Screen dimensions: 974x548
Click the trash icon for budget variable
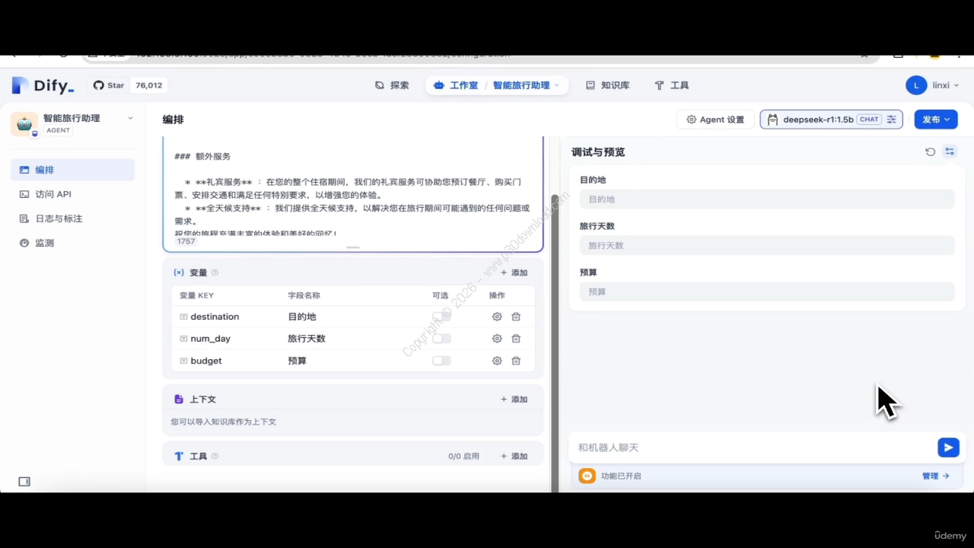click(x=516, y=361)
